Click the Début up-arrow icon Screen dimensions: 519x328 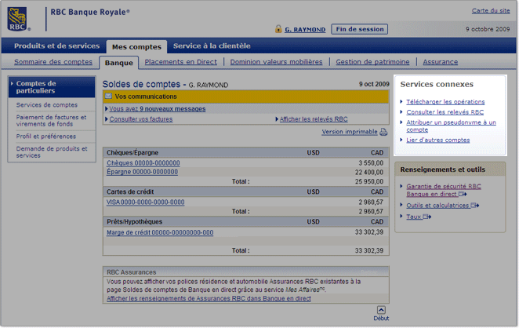381,310
